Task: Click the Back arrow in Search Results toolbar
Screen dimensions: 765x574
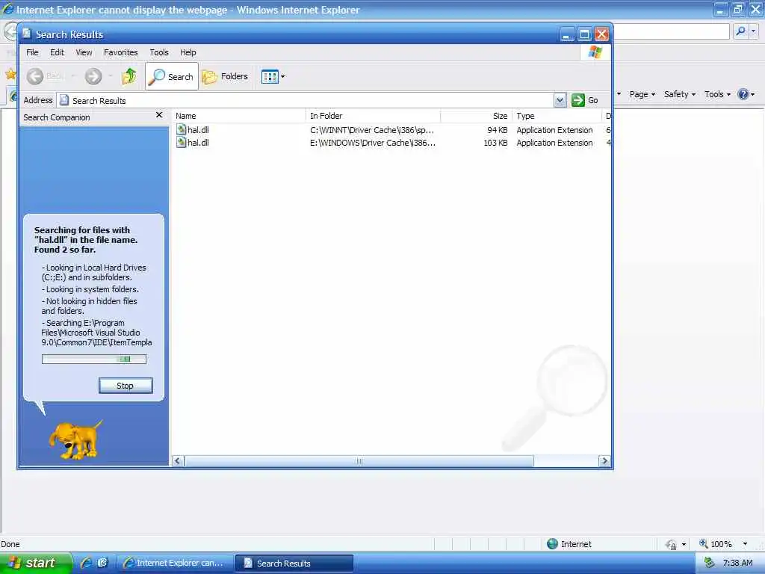Action: point(35,76)
